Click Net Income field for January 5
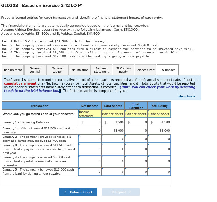The height and width of the screenshot is (202, 217). click(x=90, y=172)
